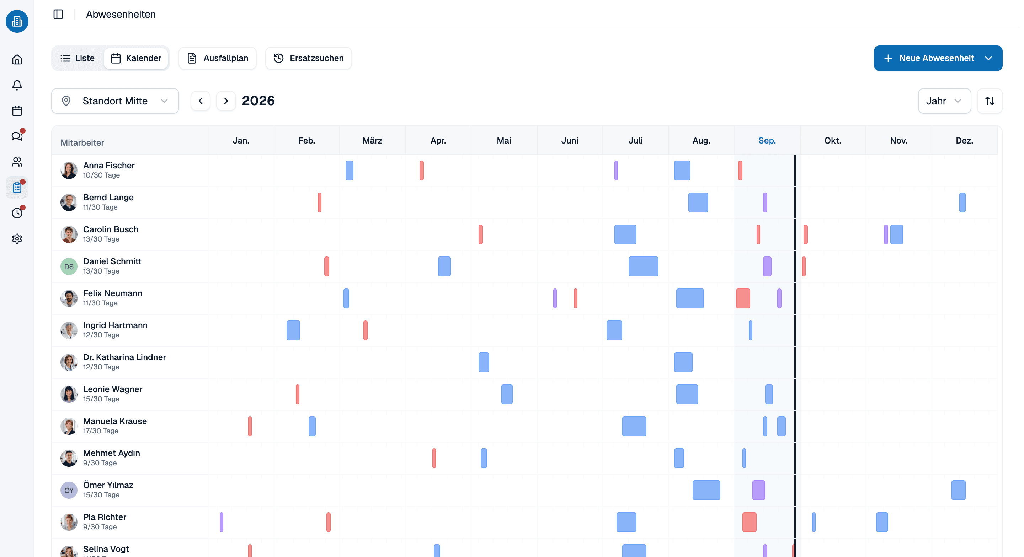Open notifications bell icon
Image resolution: width=1024 pixels, height=557 pixels.
[x=17, y=85]
